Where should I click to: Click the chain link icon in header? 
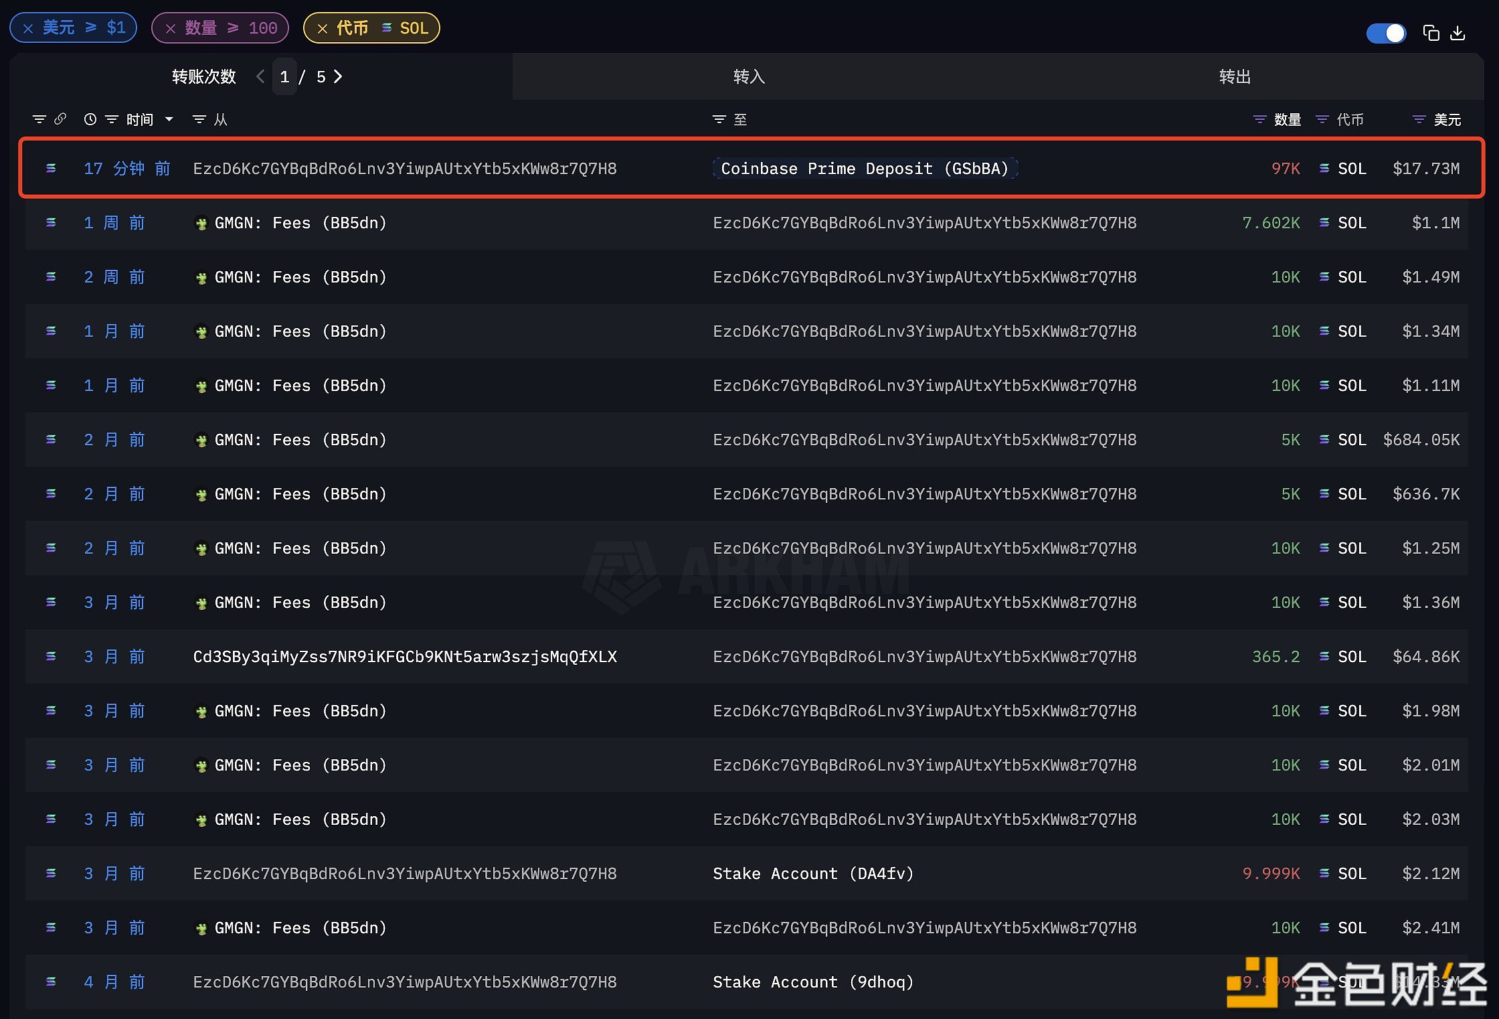click(60, 119)
